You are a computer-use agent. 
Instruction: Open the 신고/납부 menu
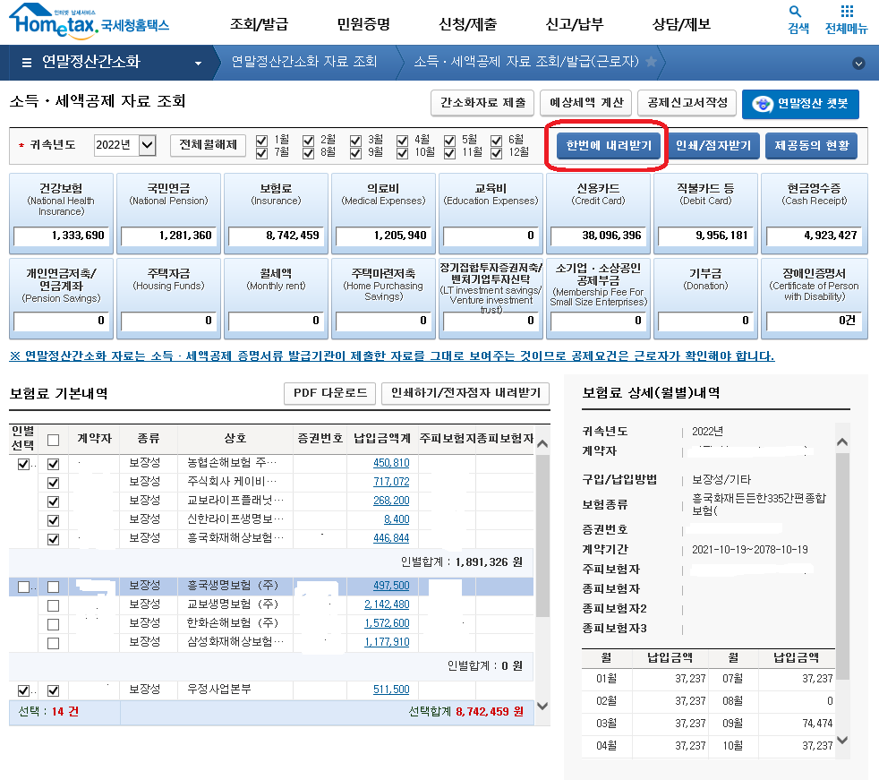click(575, 24)
